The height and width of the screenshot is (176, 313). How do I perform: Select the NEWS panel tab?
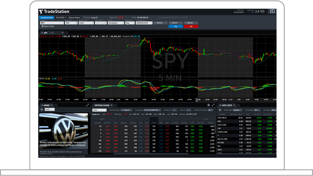[x=46, y=105]
